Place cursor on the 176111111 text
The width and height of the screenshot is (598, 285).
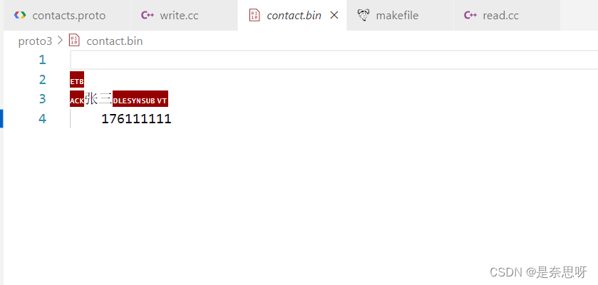tap(137, 119)
